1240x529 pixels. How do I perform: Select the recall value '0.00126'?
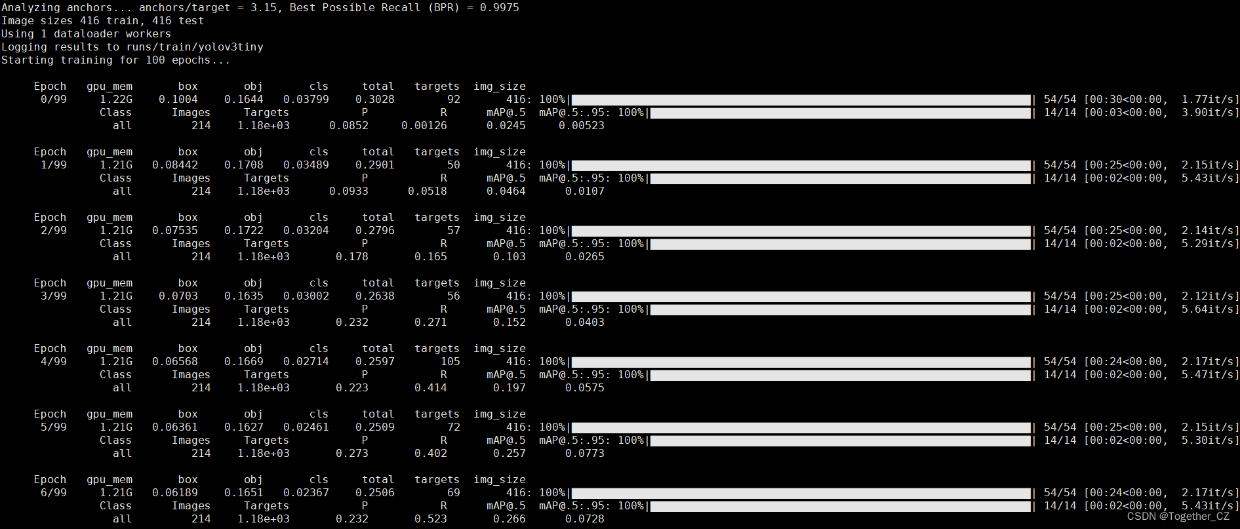click(424, 126)
